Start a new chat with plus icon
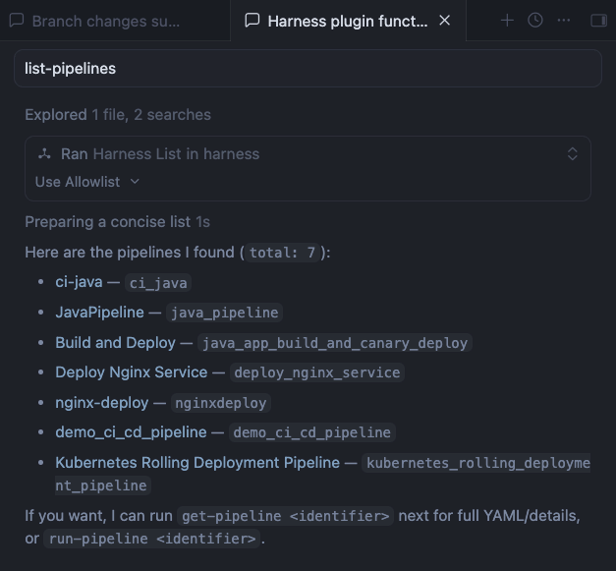 click(507, 21)
